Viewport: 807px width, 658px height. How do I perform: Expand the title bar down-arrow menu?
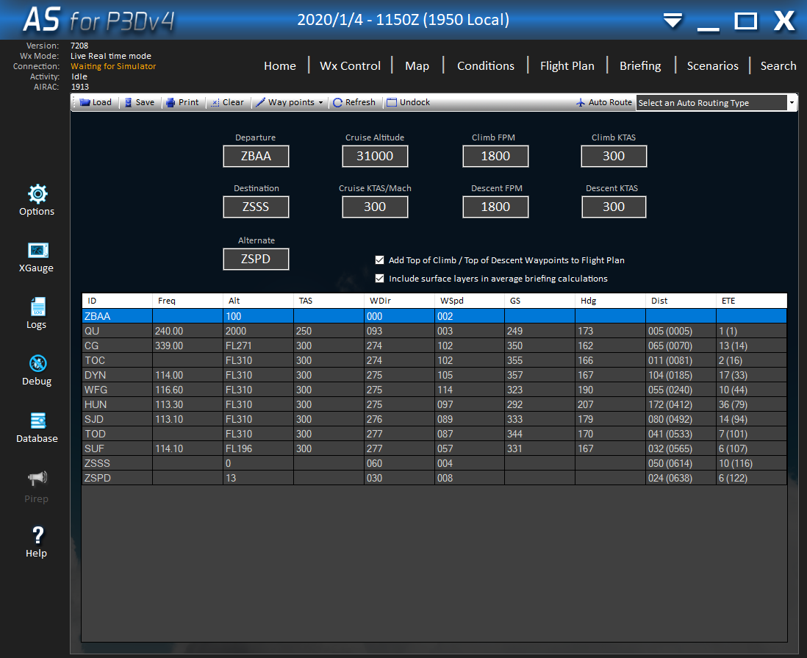click(x=672, y=21)
